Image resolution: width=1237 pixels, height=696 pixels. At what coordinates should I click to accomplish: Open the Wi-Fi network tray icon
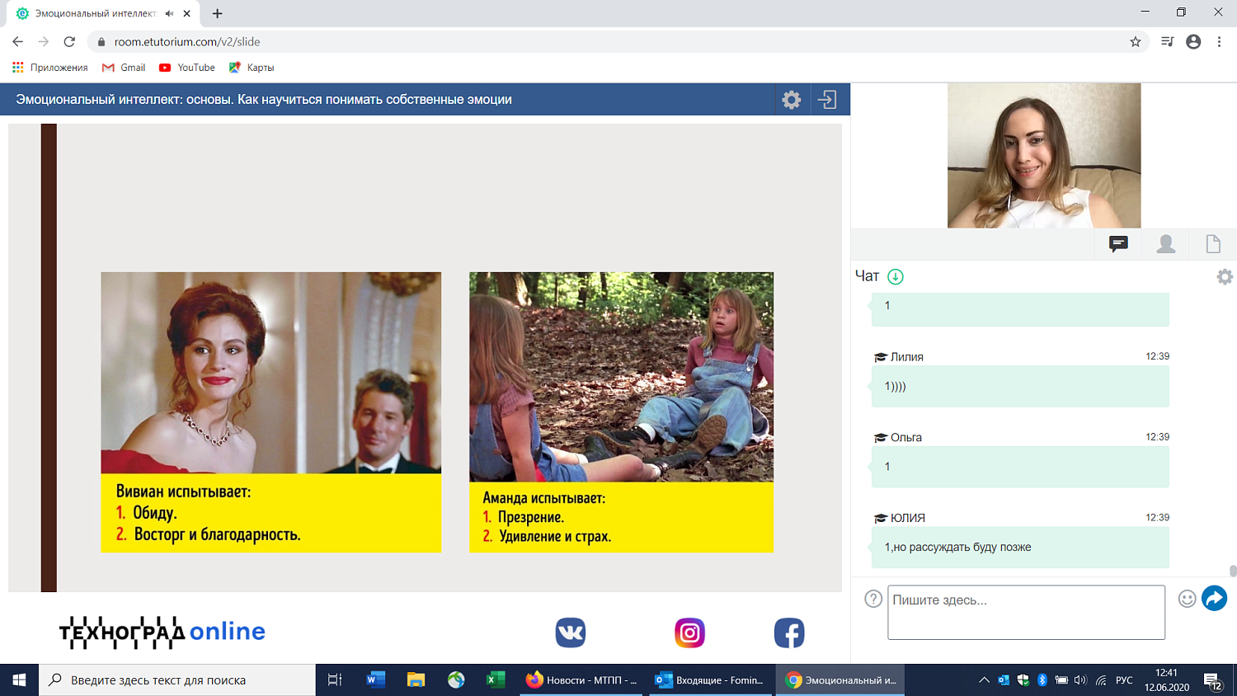1101,680
